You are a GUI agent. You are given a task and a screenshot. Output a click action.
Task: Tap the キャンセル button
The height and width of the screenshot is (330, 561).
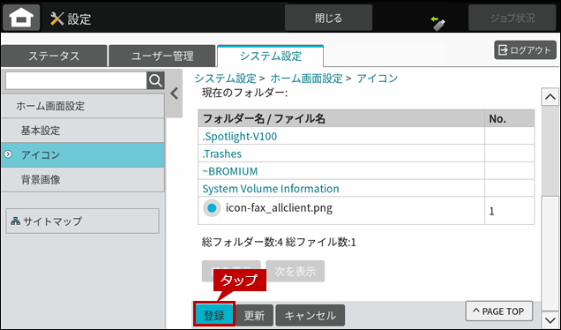click(310, 315)
